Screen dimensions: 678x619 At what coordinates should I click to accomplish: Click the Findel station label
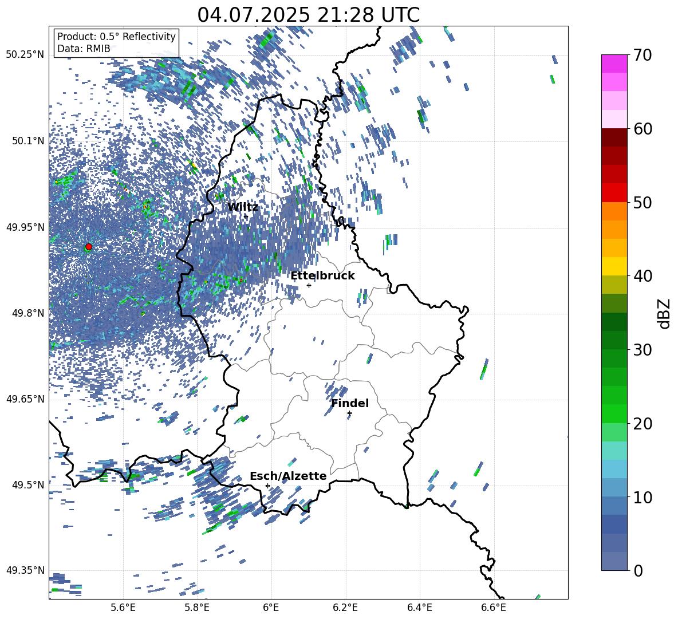coord(350,403)
